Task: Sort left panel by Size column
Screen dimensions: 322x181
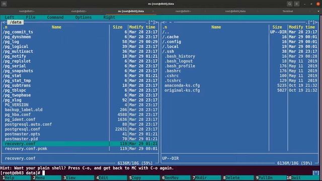Action: pyautogui.click(x=117, y=27)
